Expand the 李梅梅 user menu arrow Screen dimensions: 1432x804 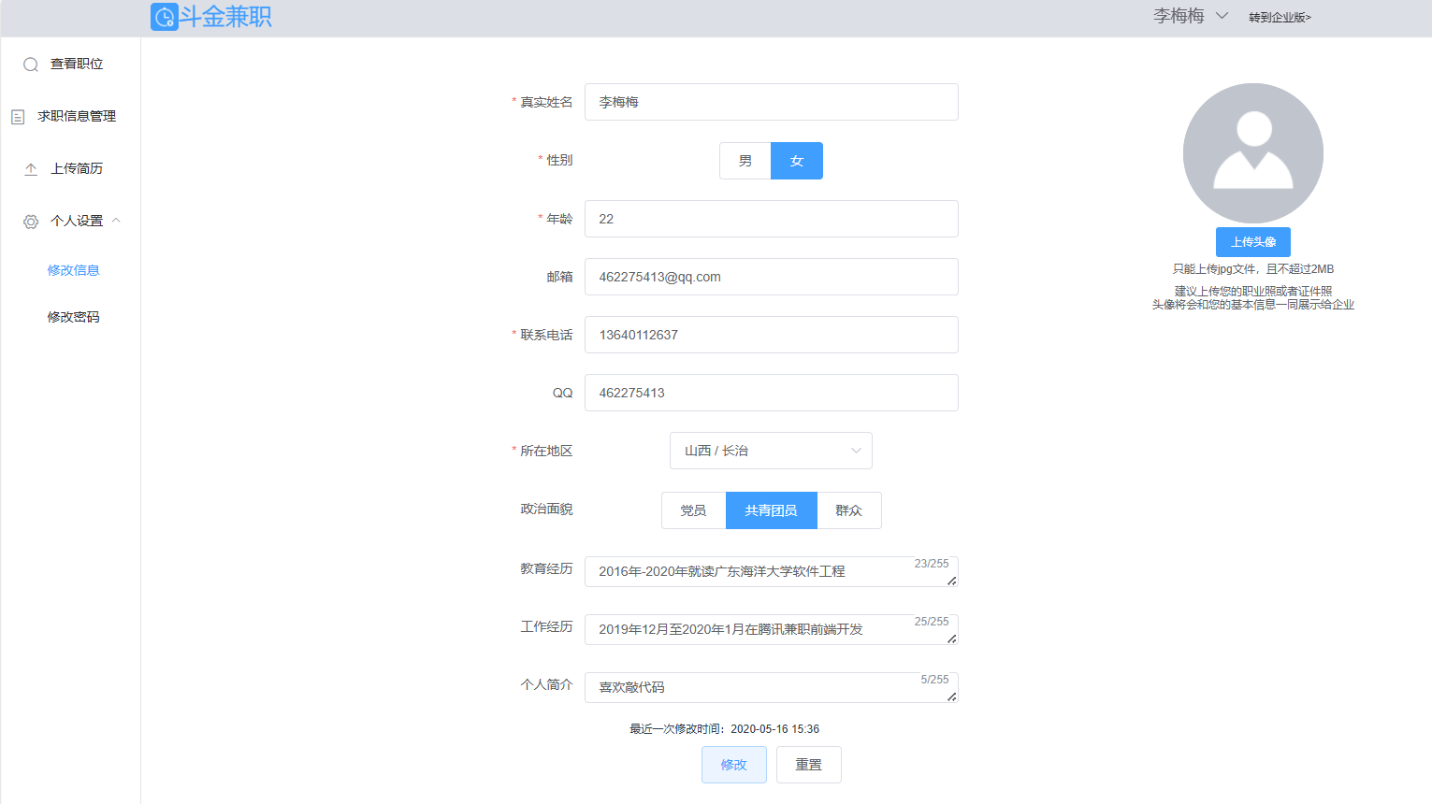coord(1222,16)
